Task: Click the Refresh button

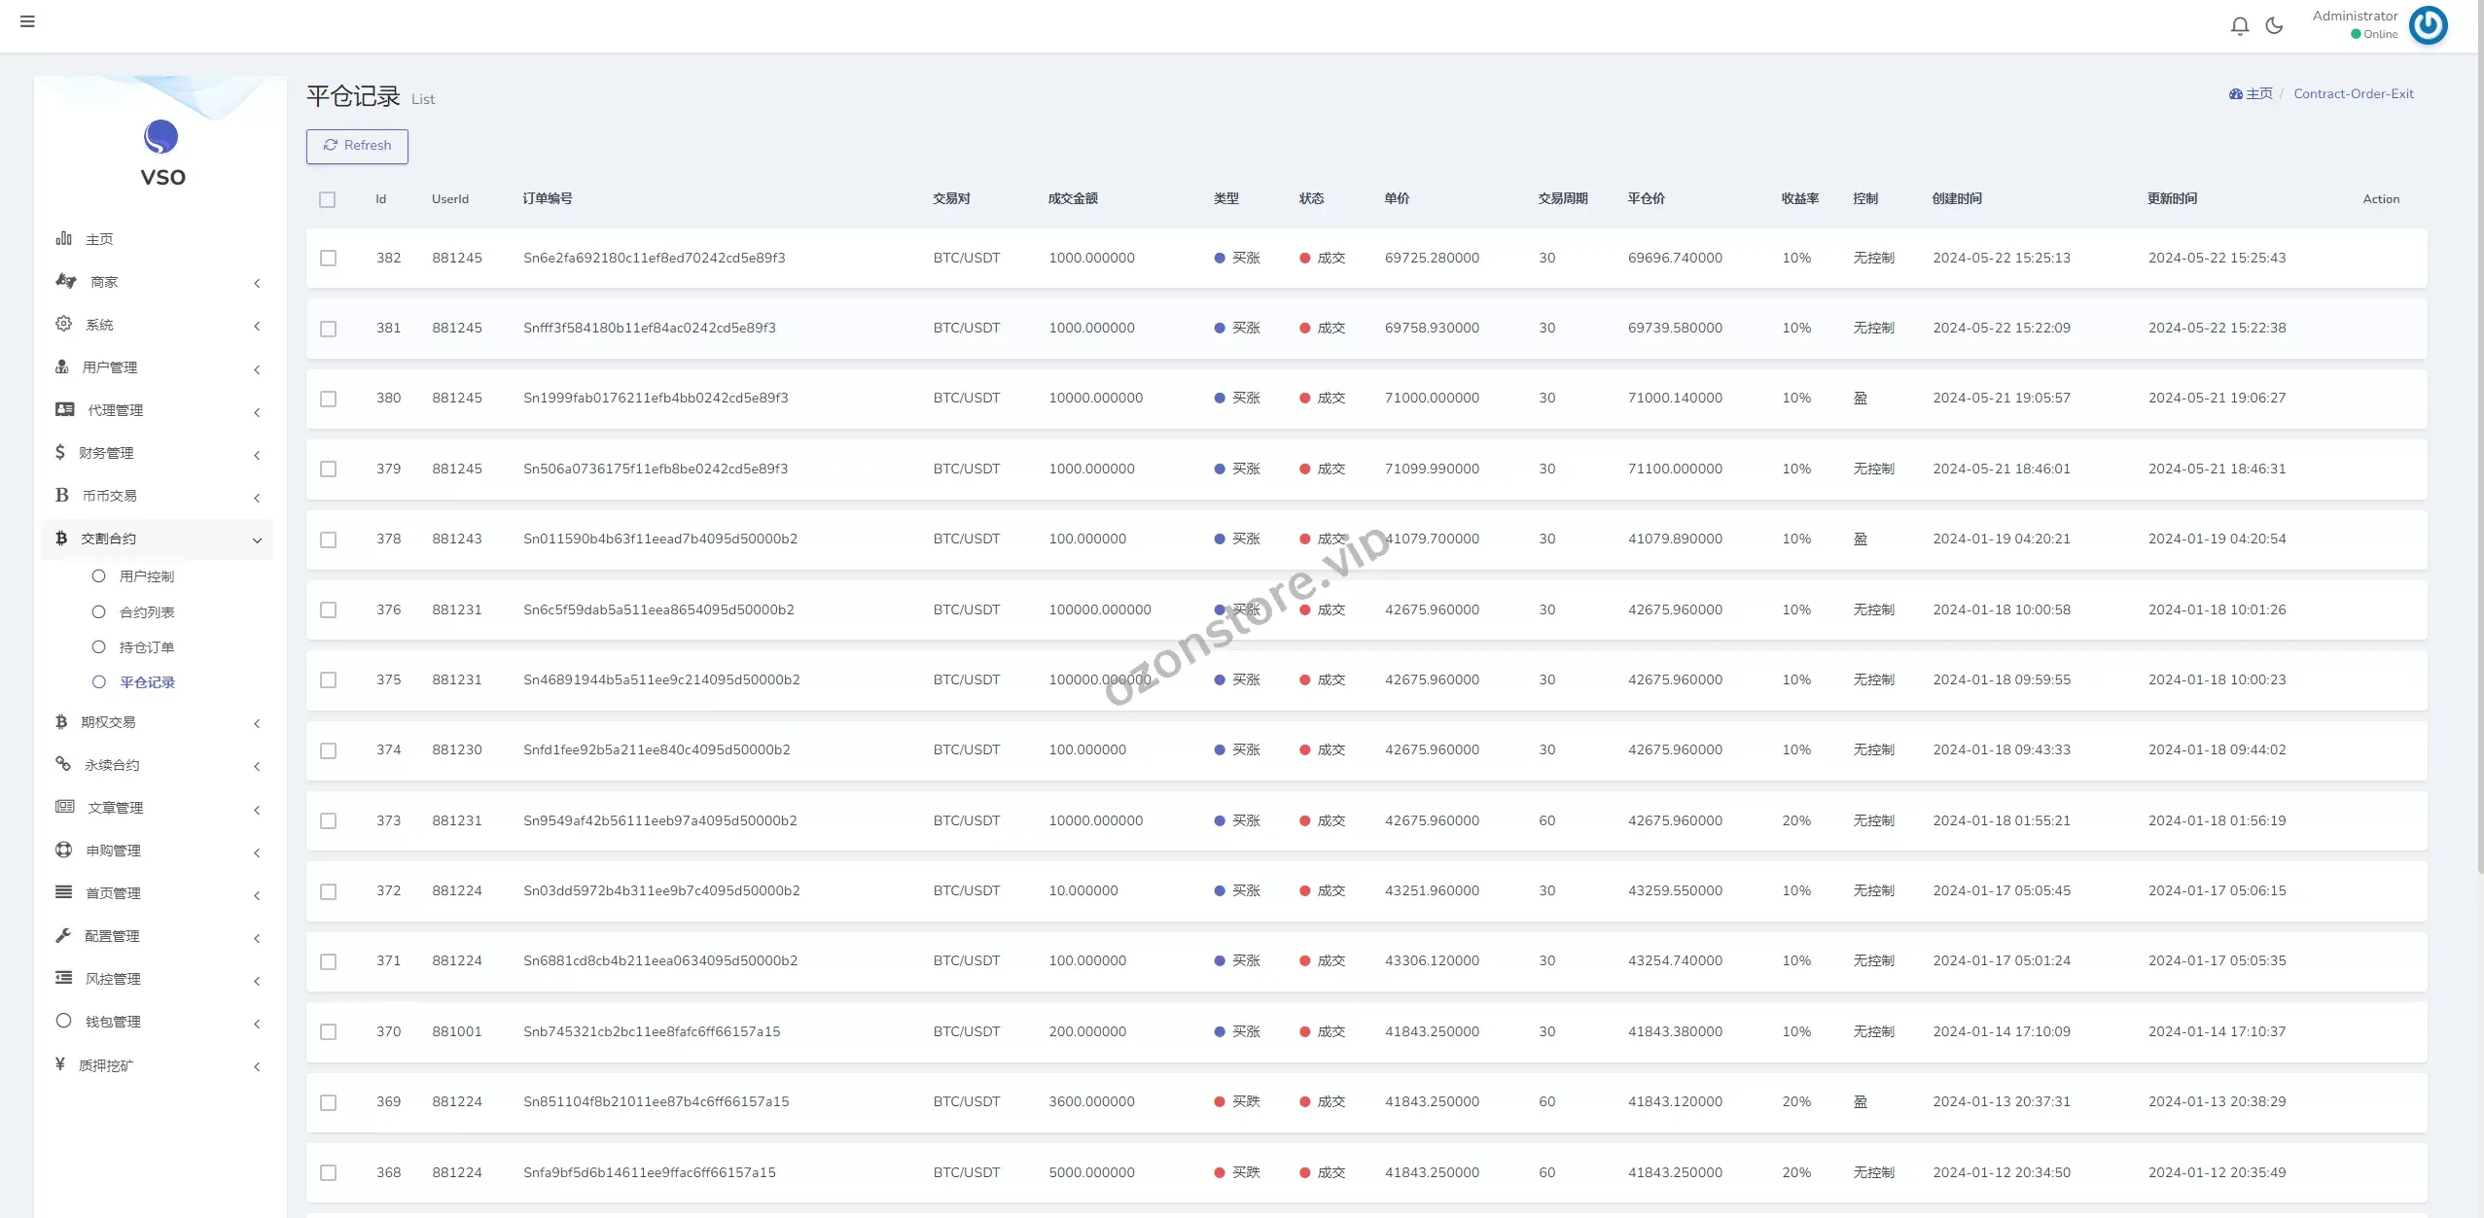Action: [x=357, y=146]
